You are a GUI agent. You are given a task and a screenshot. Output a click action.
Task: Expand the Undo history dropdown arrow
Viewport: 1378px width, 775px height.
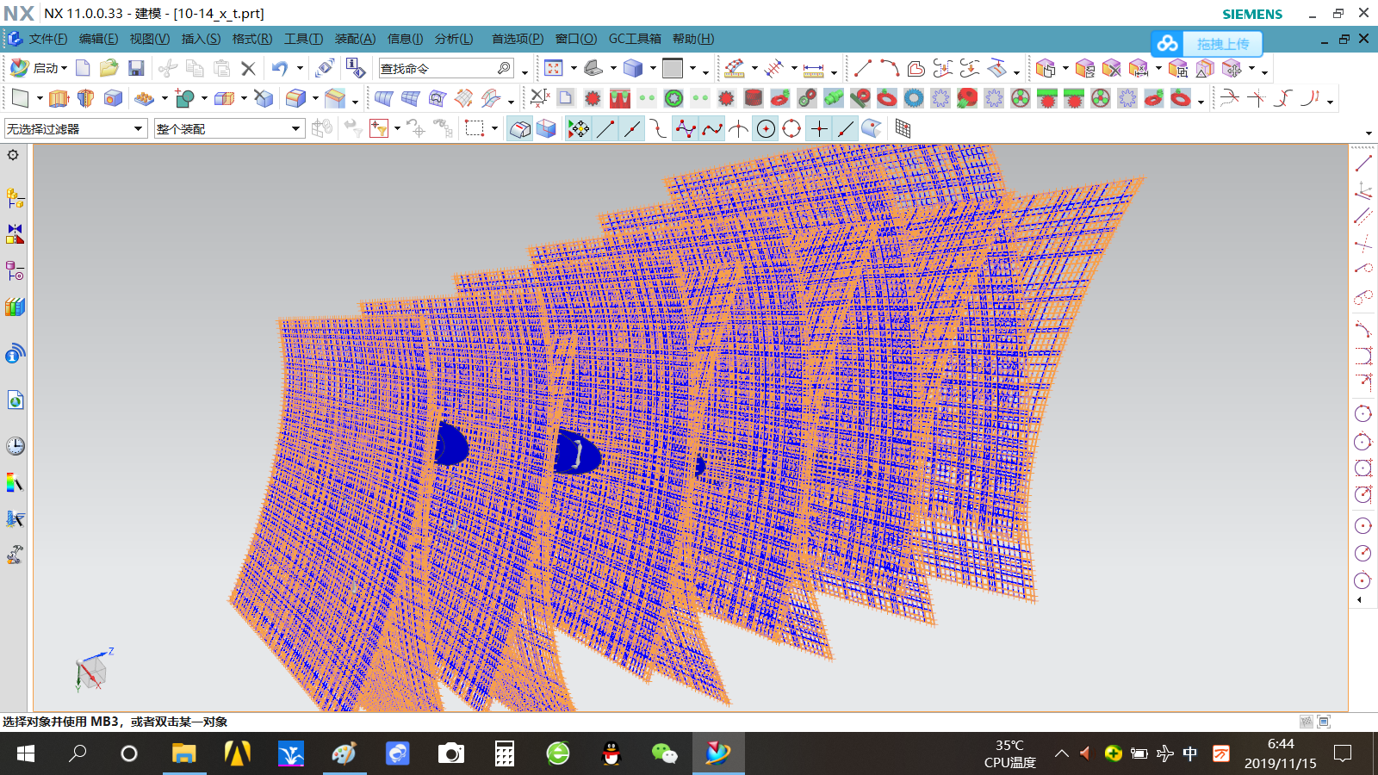click(300, 68)
